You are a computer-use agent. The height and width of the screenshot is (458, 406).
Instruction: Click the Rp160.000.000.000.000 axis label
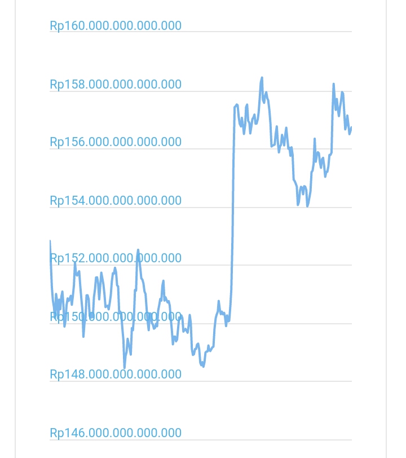[116, 26]
